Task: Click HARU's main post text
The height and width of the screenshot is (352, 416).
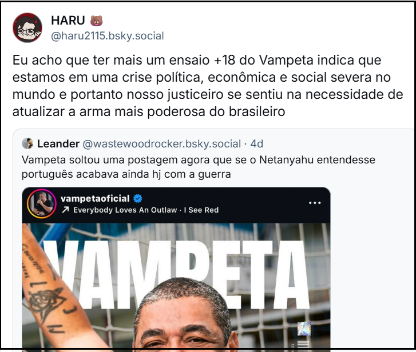Action: [208, 86]
